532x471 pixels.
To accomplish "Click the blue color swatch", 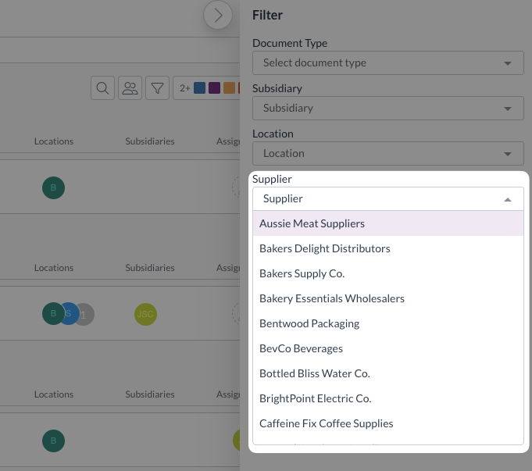I will coord(200,88).
